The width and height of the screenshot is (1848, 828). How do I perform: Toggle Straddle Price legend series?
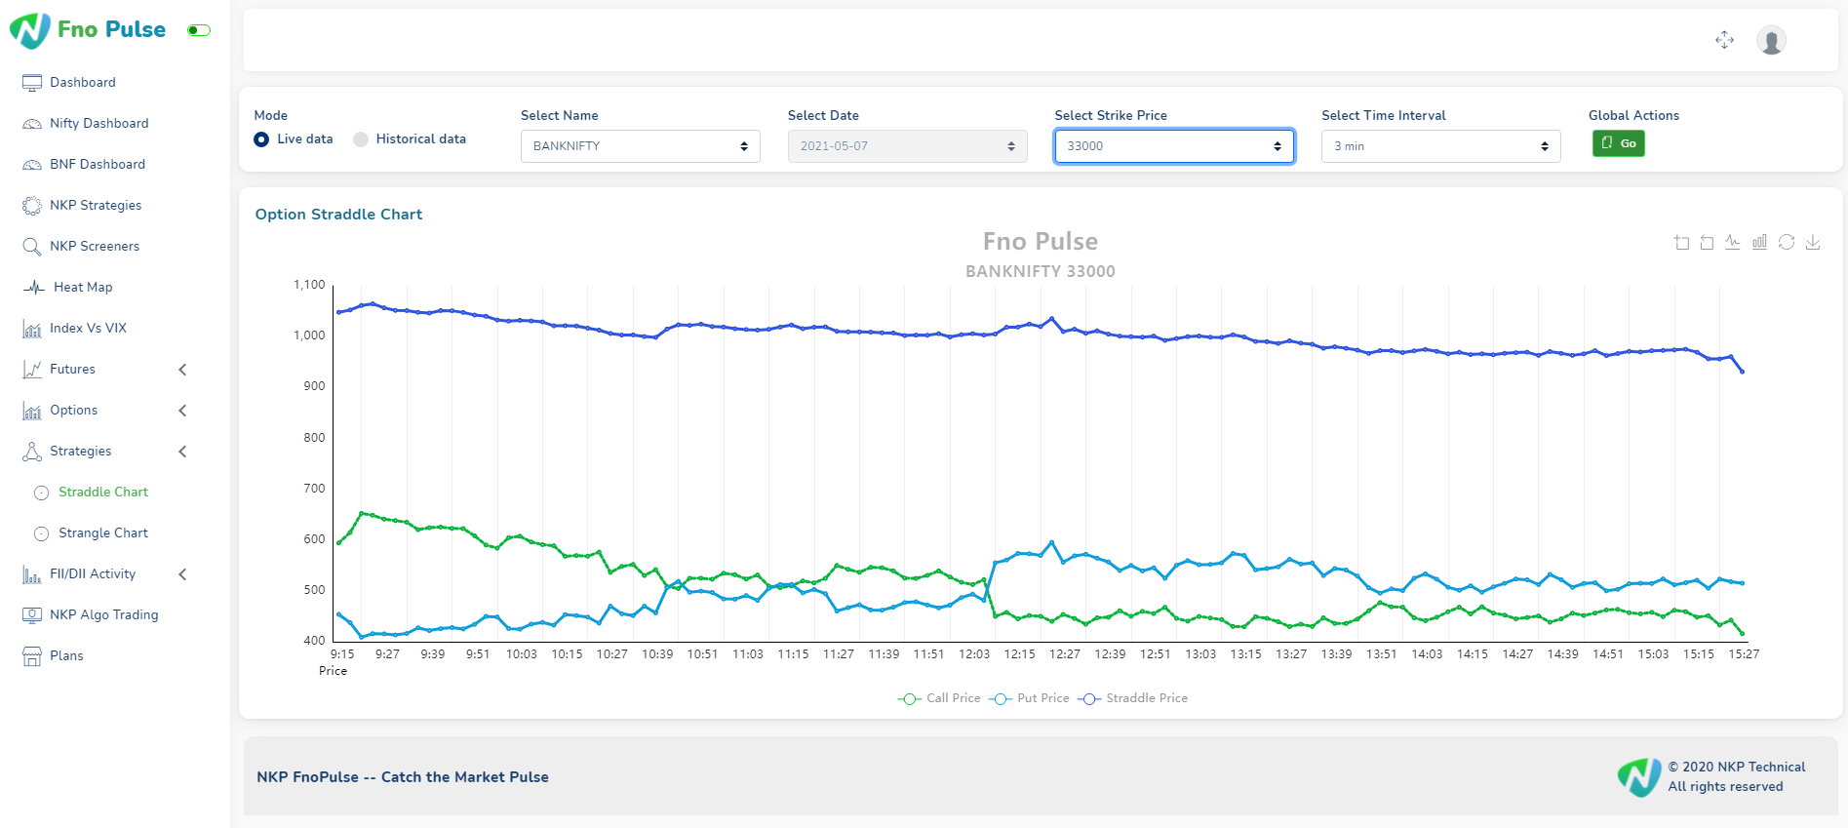1132,698
